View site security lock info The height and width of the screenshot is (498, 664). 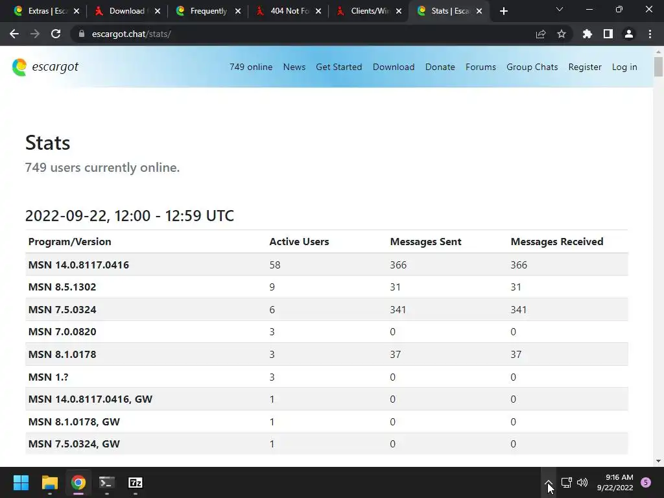point(82,34)
